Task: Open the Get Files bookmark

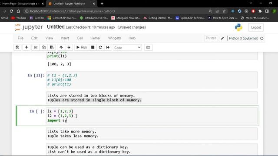Action: (x=37, y=18)
